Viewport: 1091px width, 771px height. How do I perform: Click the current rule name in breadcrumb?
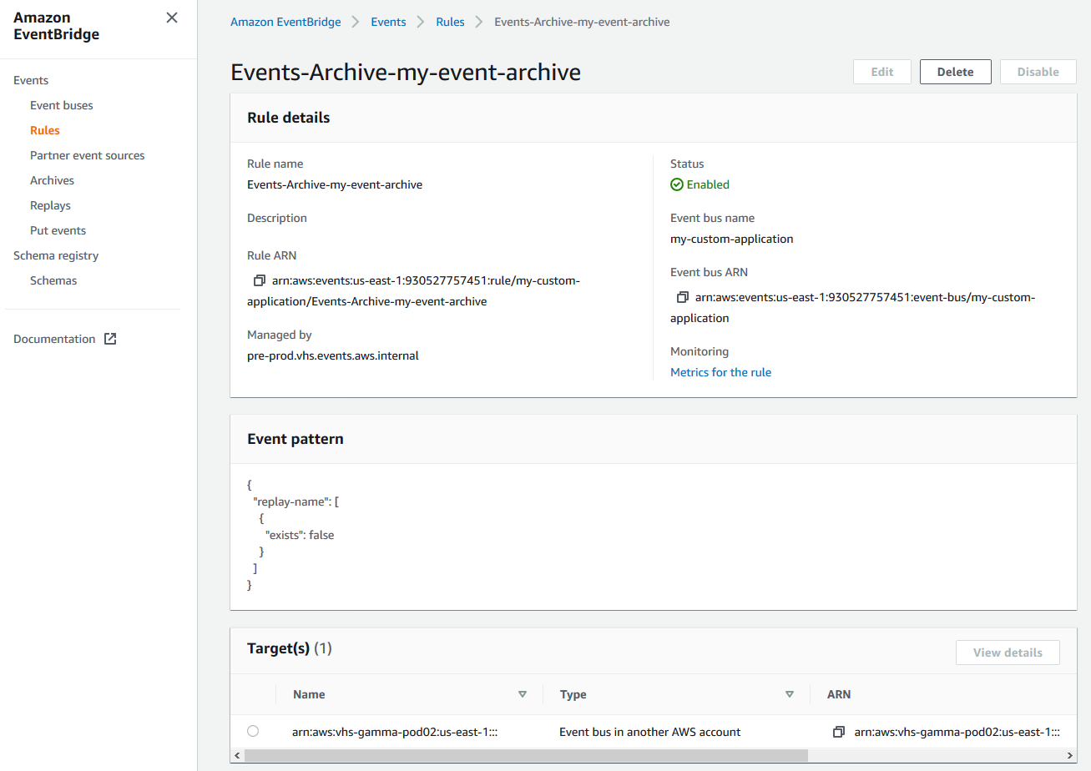pos(582,22)
